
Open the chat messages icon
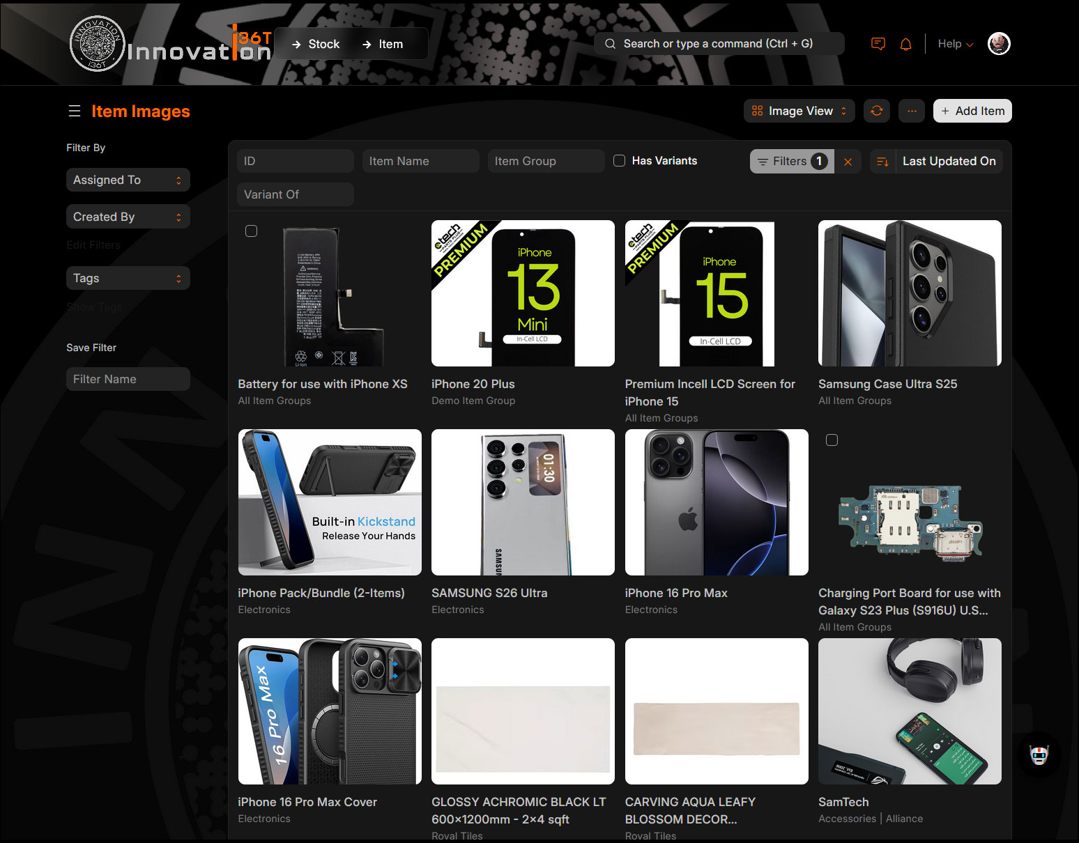878,44
